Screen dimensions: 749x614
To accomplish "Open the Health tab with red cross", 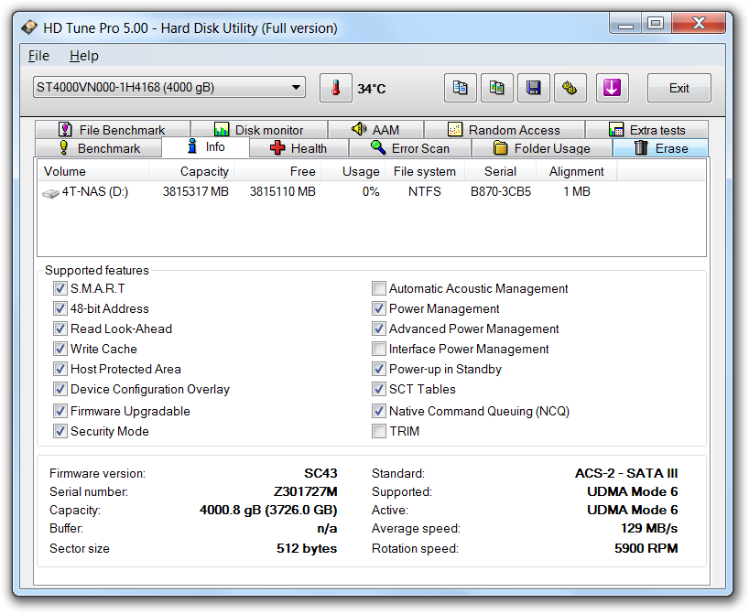I will (298, 148).
